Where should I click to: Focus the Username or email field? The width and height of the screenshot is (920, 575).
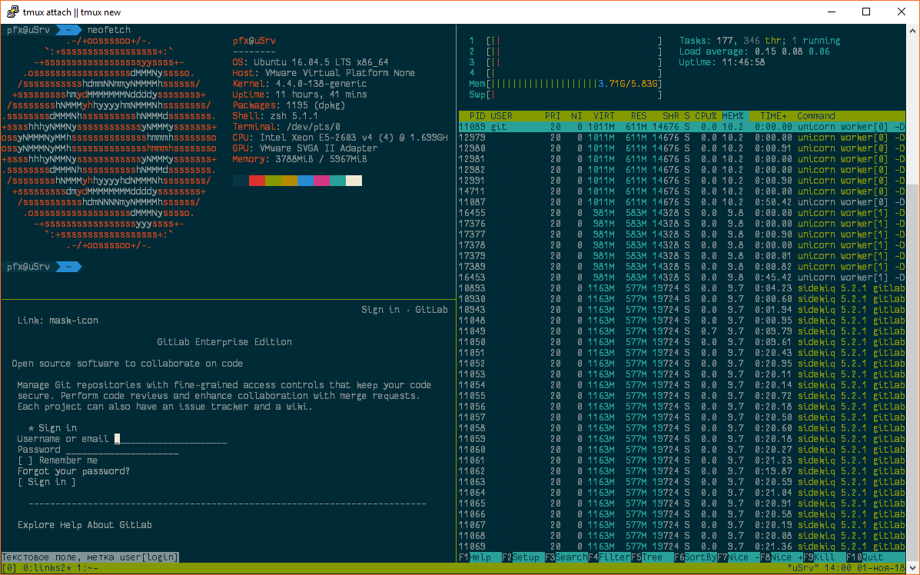pyautogui.click(x=171, y=439)
